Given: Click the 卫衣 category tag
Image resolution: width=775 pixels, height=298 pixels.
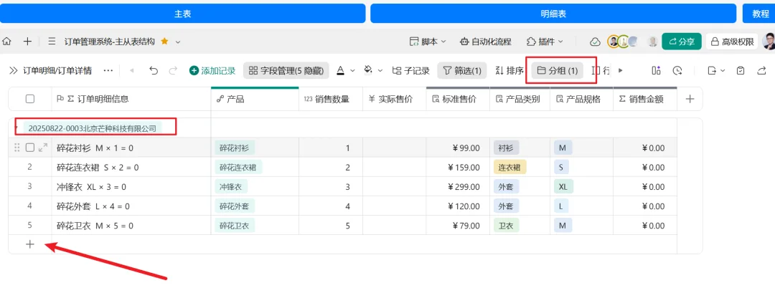Looking at the screenshot, I should click(x=506, y=226).
